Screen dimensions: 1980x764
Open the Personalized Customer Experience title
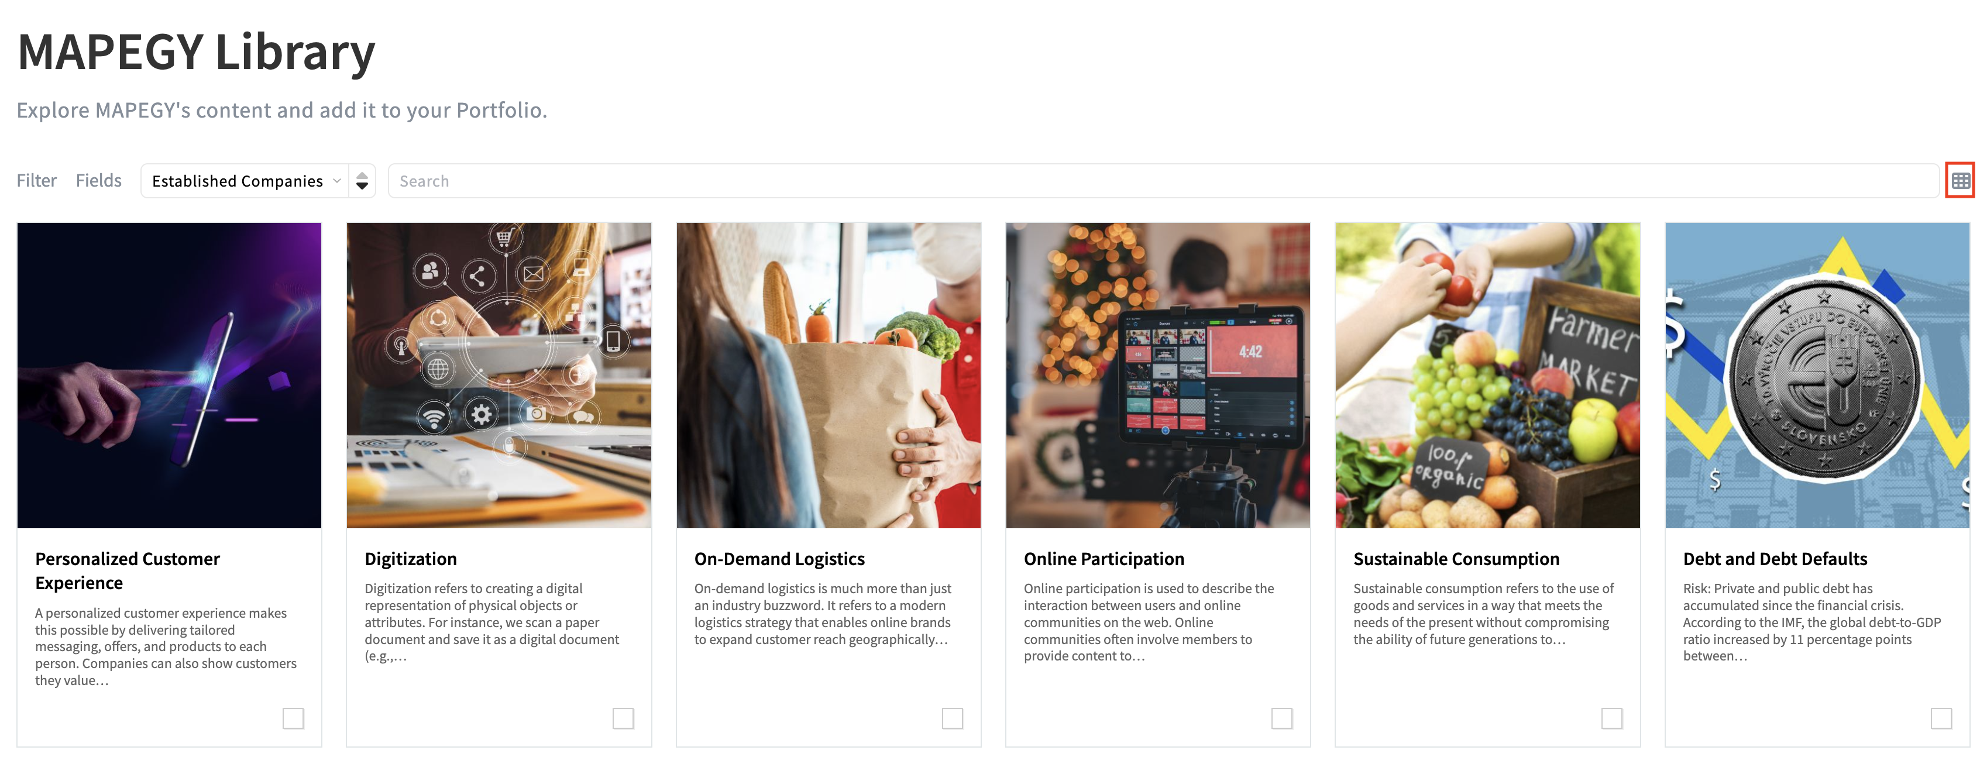[128, 570]
